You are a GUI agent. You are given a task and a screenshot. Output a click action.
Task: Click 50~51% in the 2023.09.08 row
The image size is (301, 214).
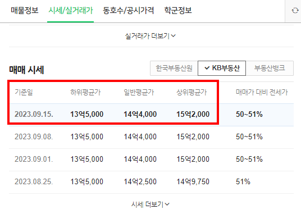click(x=249, y=136)
